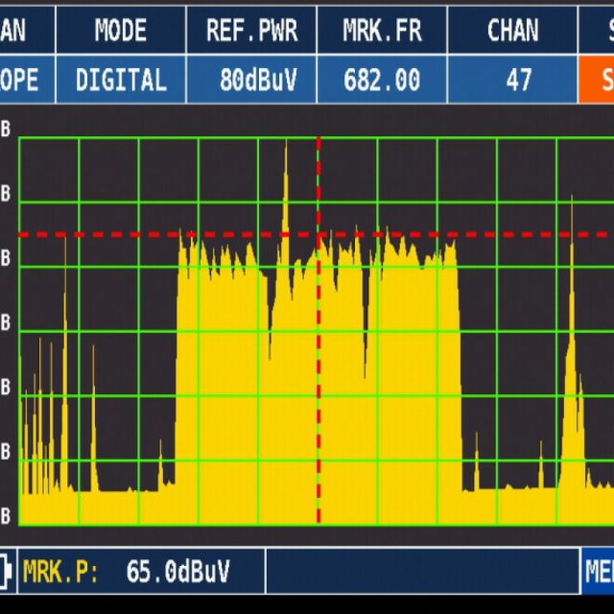Select the CHAN header cell

tap(512, 30)
